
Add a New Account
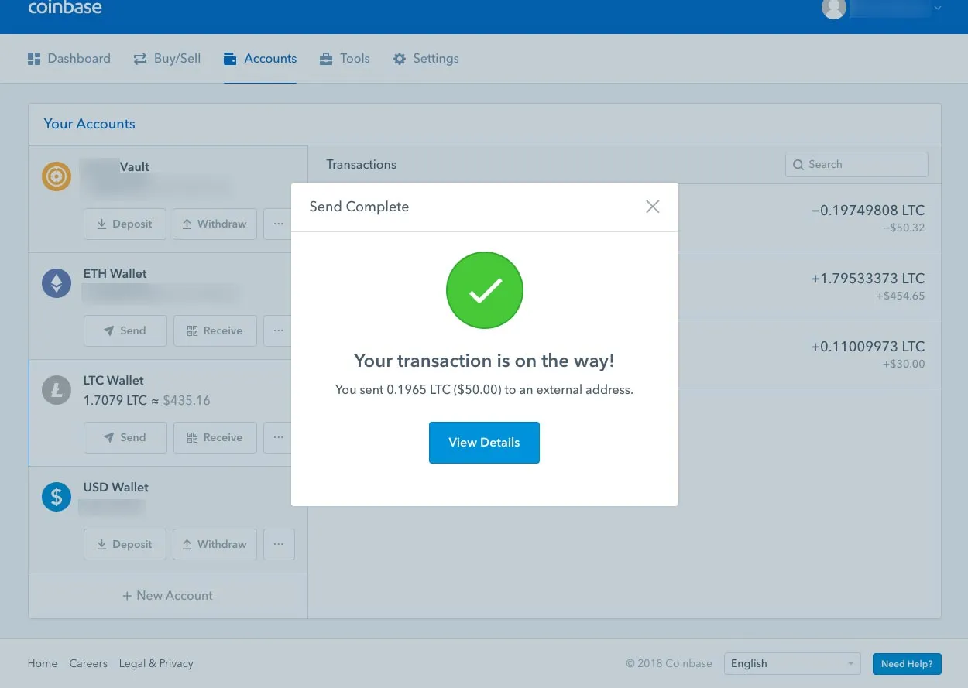(168, 595)
